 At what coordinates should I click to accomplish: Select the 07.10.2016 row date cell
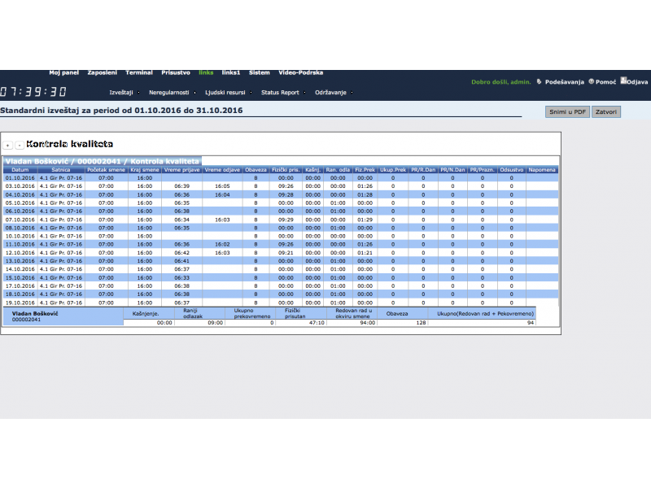point(20,219)
